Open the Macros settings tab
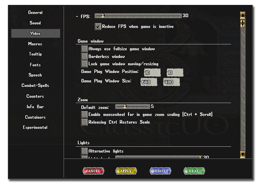This screenshot has width=261, height=192. [35, 44]
